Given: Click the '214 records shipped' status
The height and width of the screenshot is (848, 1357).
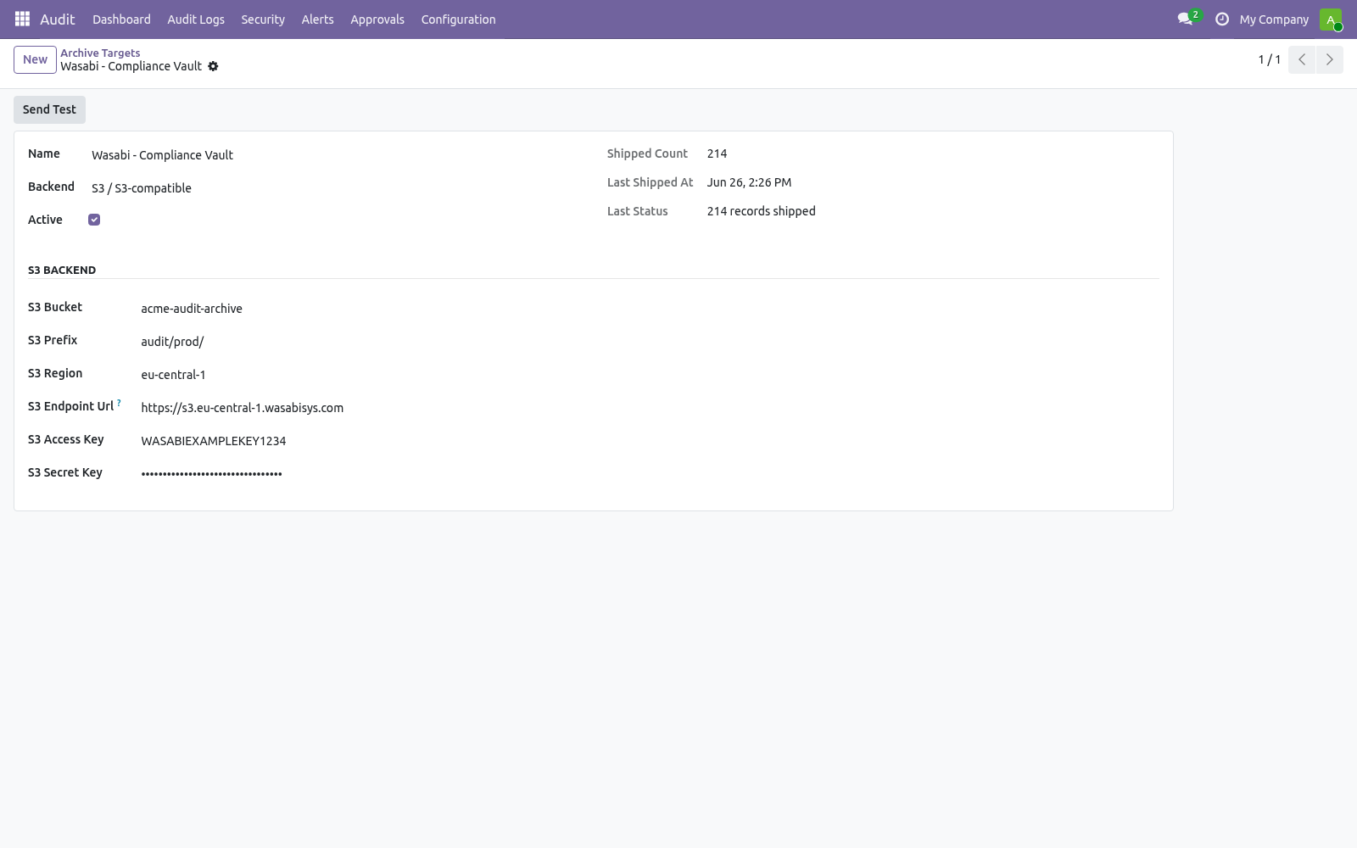Looking at the screenshot, I should coord(761,211).
